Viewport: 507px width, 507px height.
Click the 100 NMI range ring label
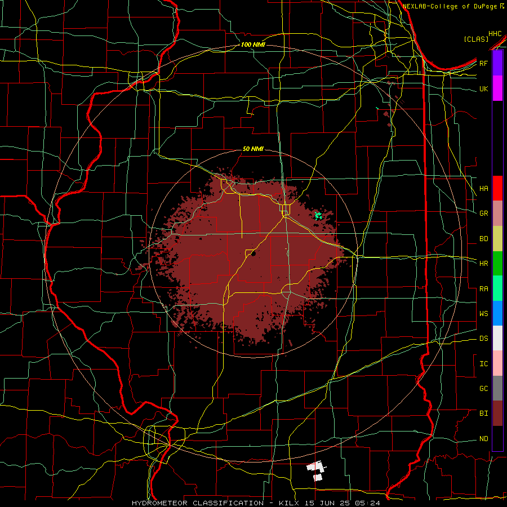tap(253, 45)
